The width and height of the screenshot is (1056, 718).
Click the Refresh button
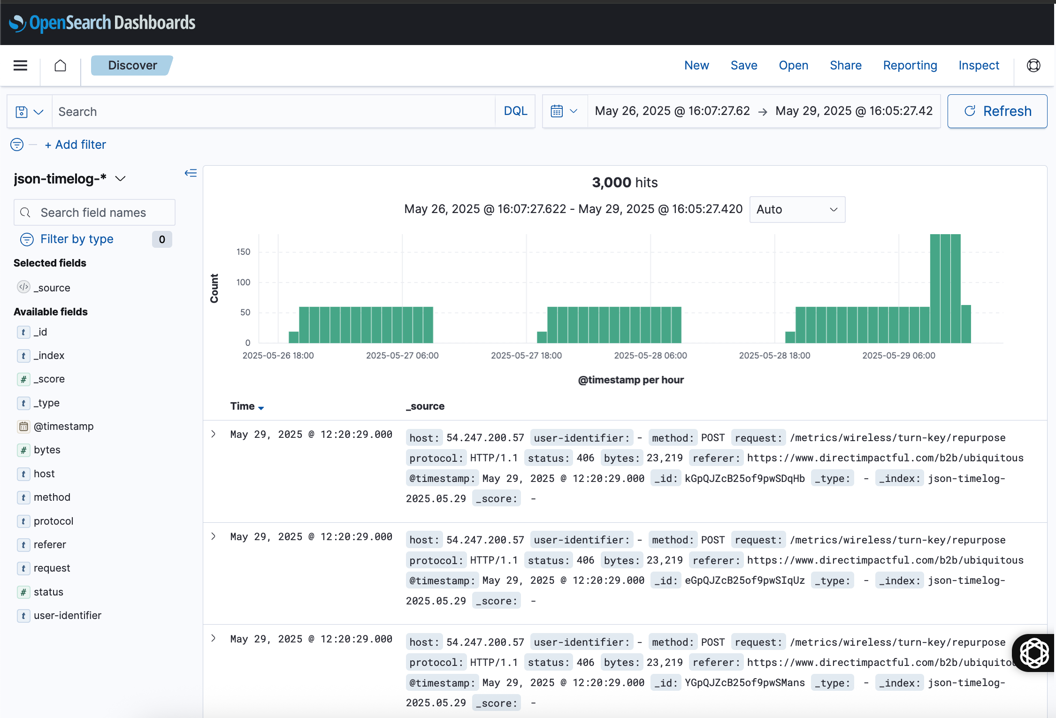[997, 111]
